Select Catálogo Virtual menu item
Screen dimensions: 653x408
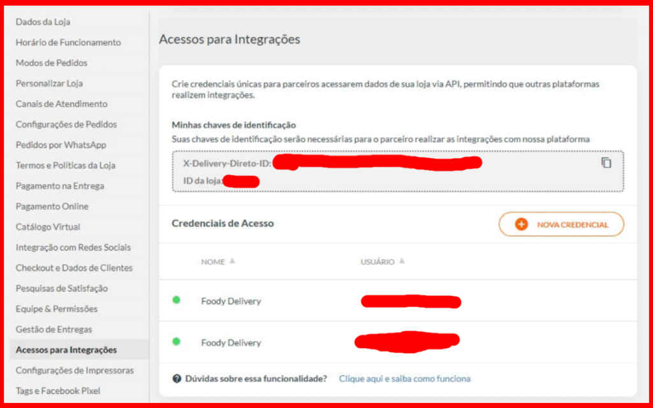click(x=48, y=226)
